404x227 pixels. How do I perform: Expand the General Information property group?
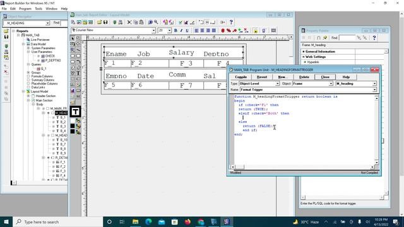tap(304, 52)
